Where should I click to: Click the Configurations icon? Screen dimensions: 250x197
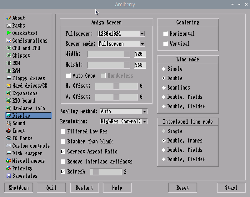[9, 41]
